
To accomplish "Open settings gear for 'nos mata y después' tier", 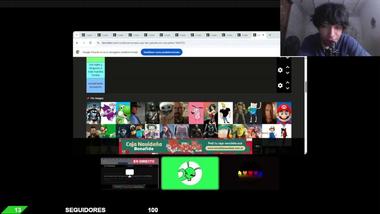I will pos(280,70).
